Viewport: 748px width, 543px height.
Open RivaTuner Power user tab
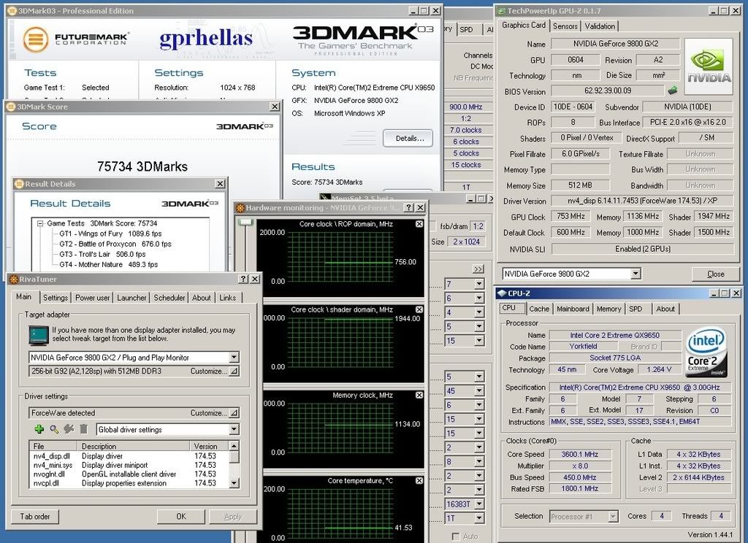[x=92, y=298]
